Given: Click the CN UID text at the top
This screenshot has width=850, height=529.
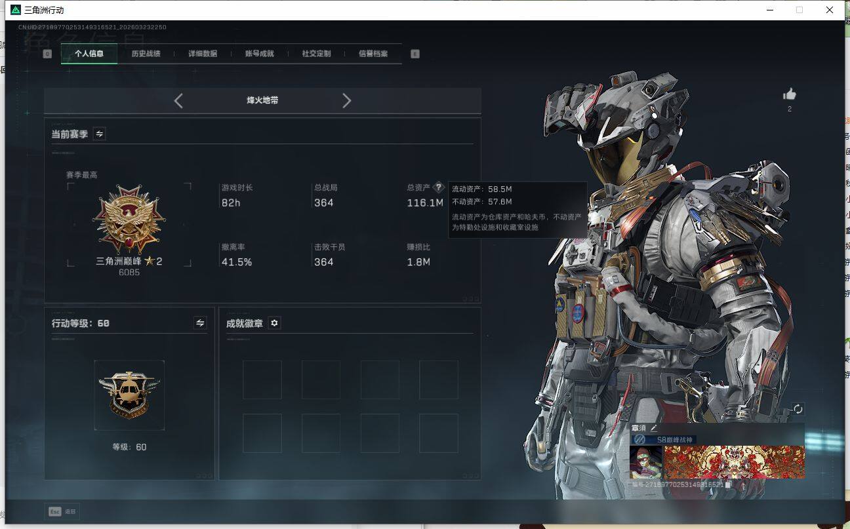Looking at the screenshot, I should click(92, 28).
